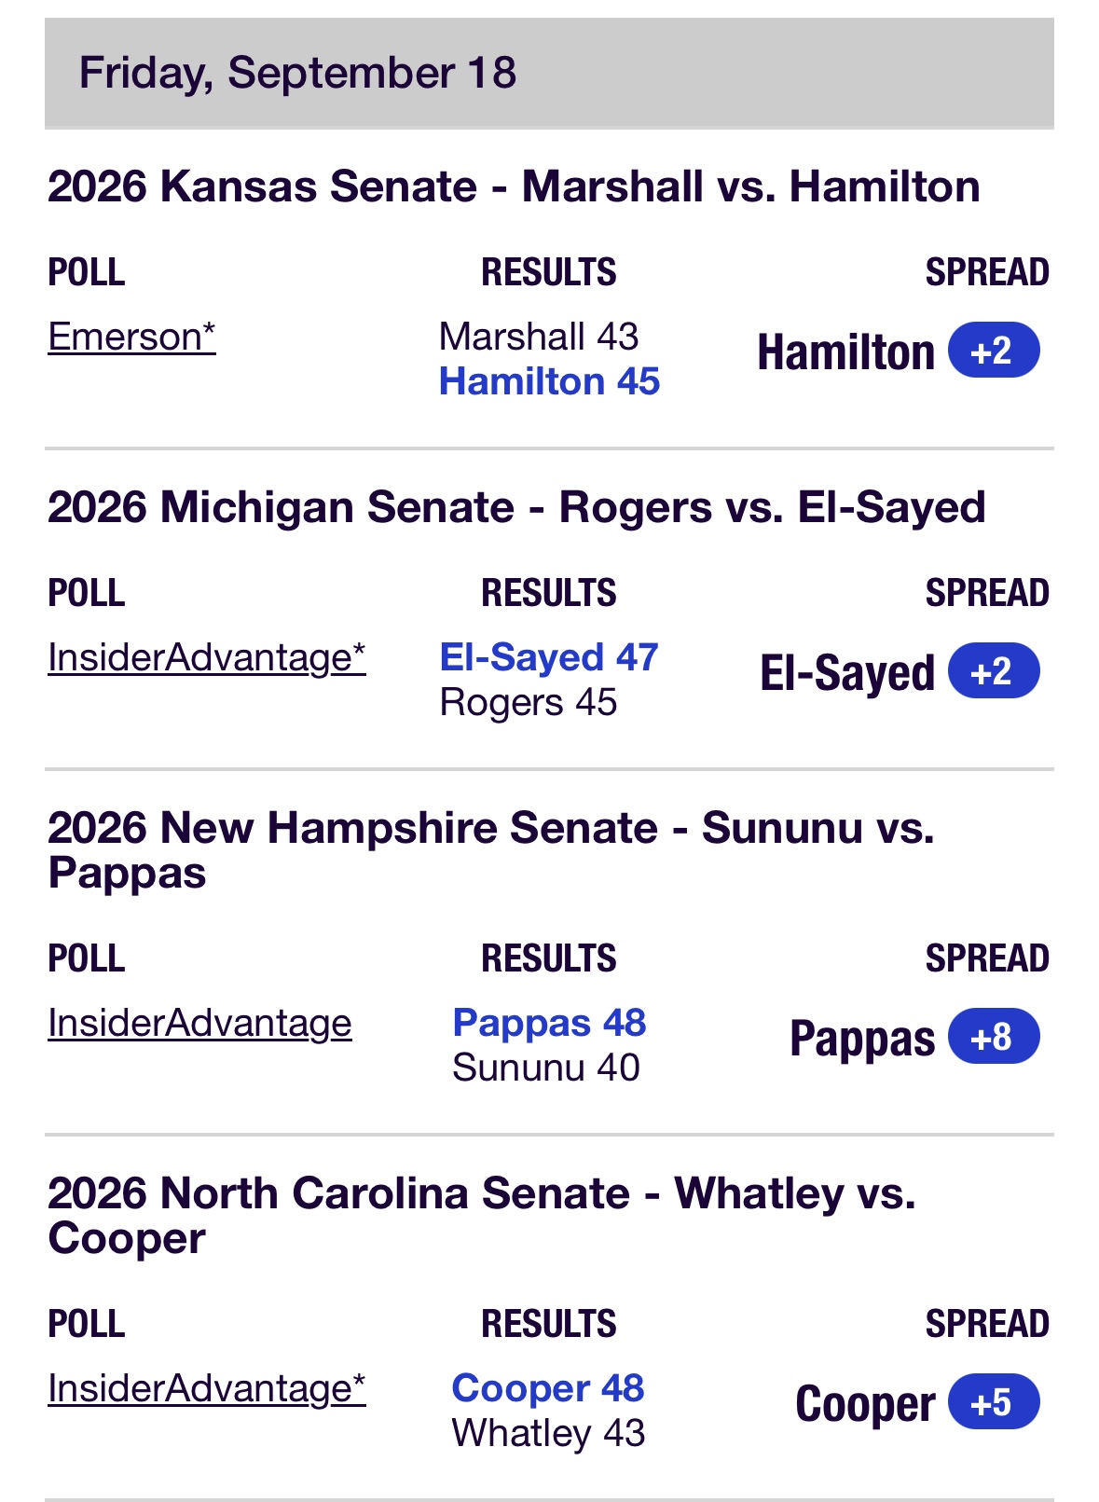Open the Emerson poll link

tap(131, 337)
